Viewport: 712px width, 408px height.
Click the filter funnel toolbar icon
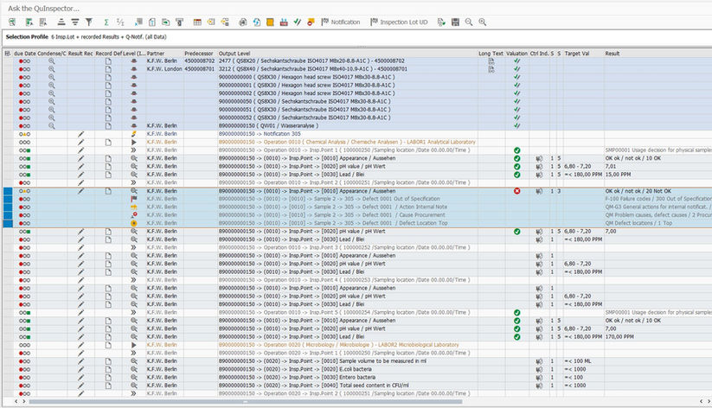[x=87, y=22]
